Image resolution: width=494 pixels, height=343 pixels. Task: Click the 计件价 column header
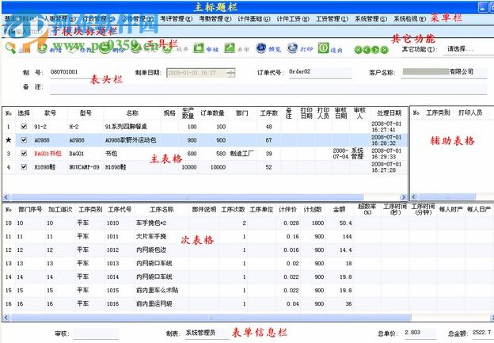287,210
